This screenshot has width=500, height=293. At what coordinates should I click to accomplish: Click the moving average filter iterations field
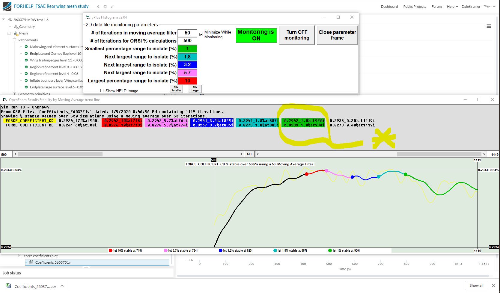[x=187, y=33]
